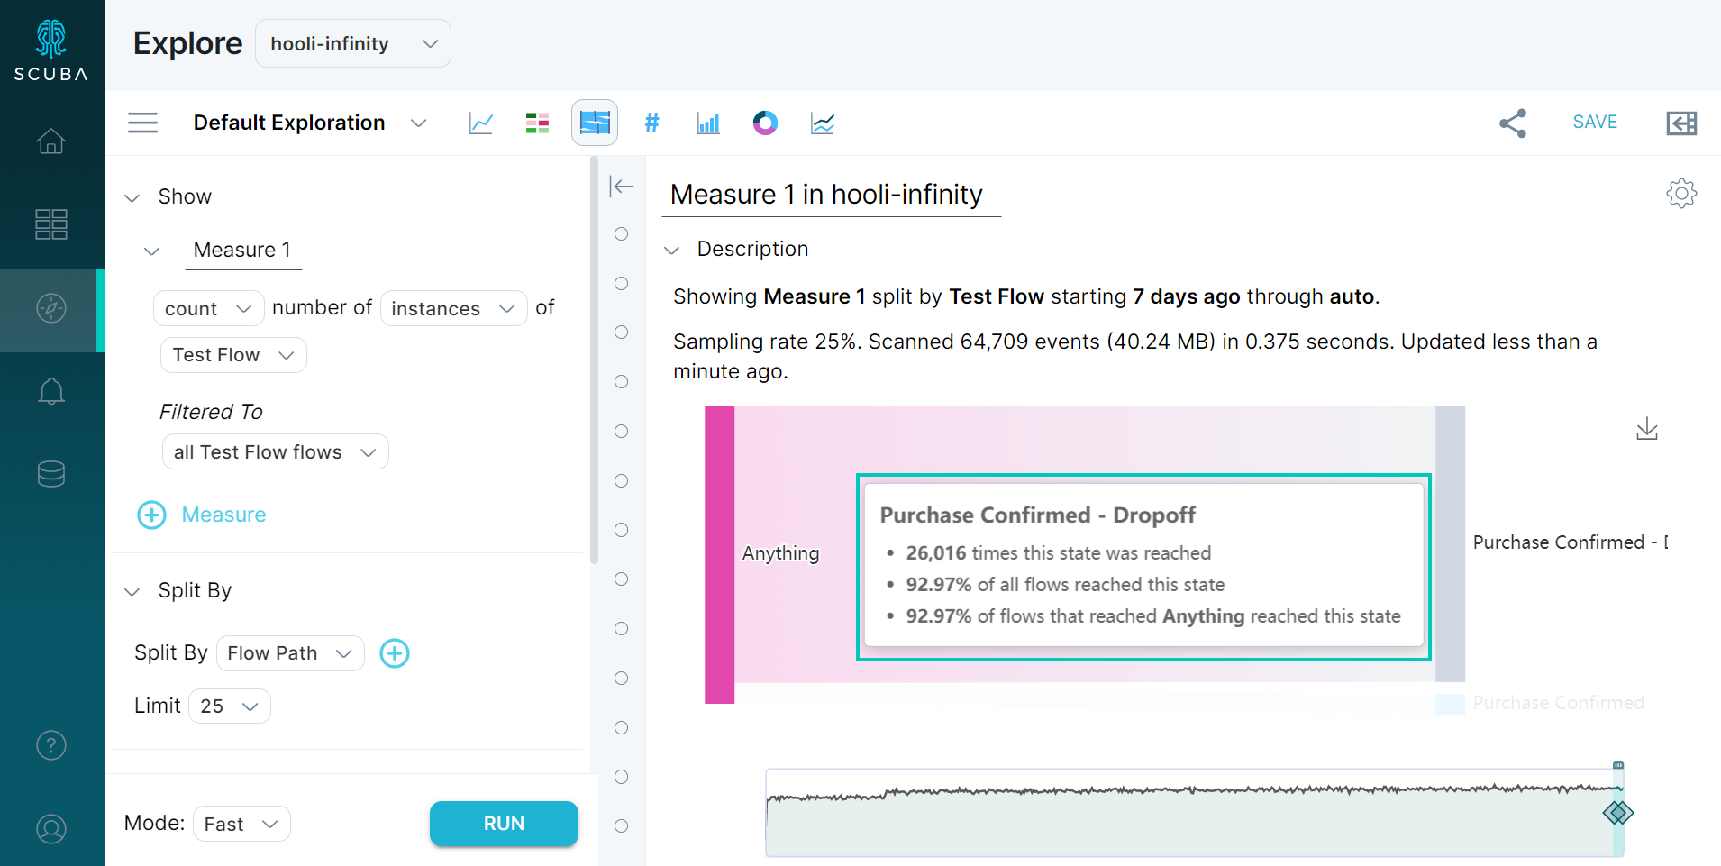Click the collapse right panel icon next to SAVE
This screenshot has width=1721, height=866.
tap(1681, 123)
